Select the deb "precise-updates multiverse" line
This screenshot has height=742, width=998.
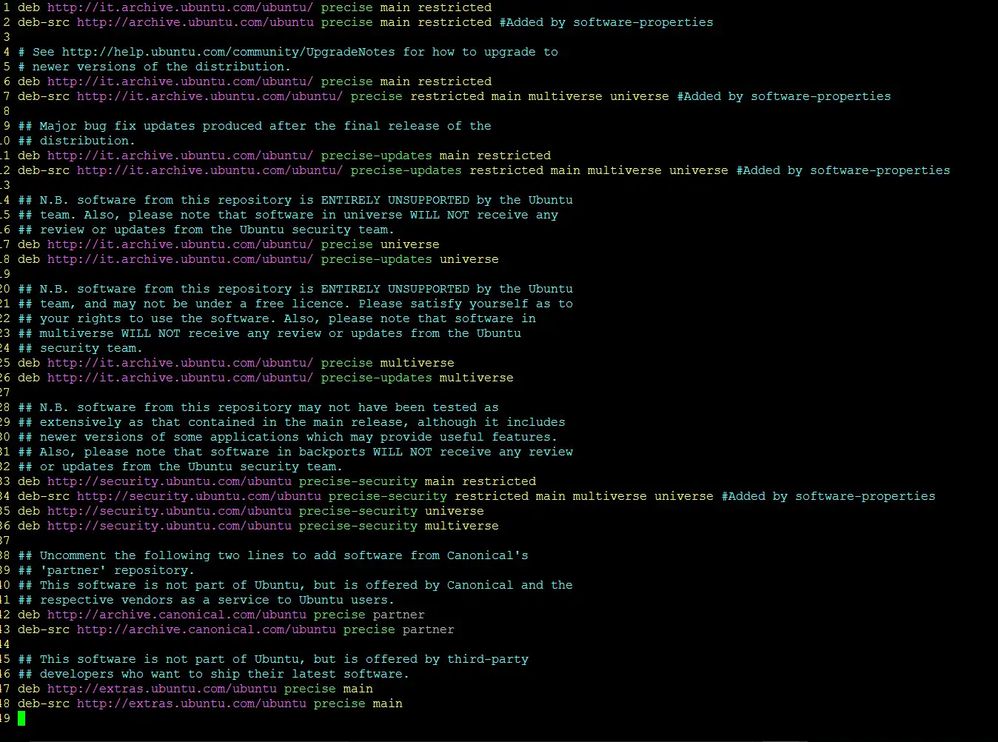click(x=266, y=378)
